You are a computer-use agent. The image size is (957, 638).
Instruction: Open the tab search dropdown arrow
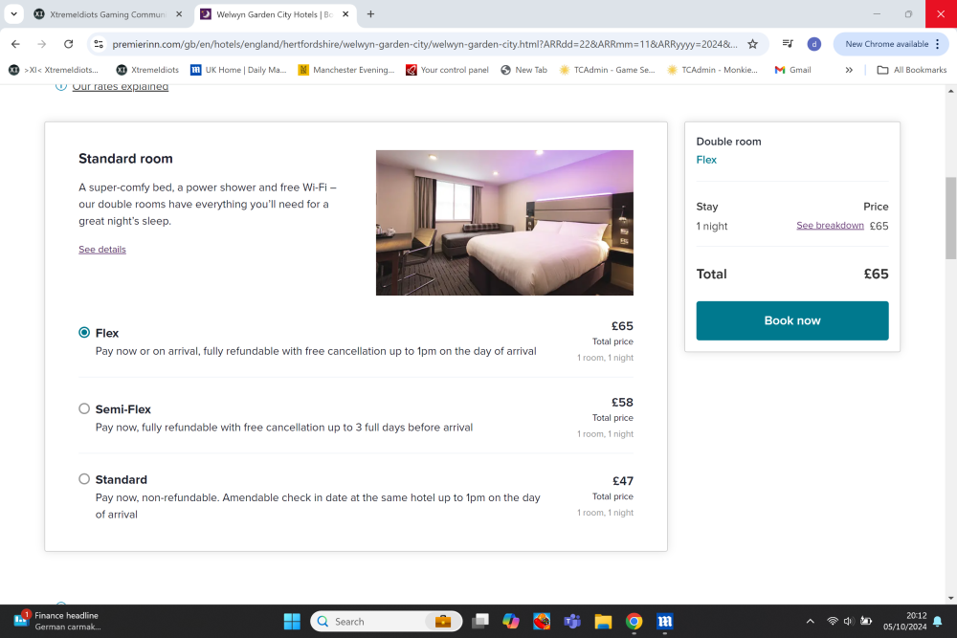point(14,14)
